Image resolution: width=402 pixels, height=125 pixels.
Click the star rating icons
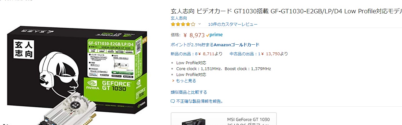pos(183,24)
